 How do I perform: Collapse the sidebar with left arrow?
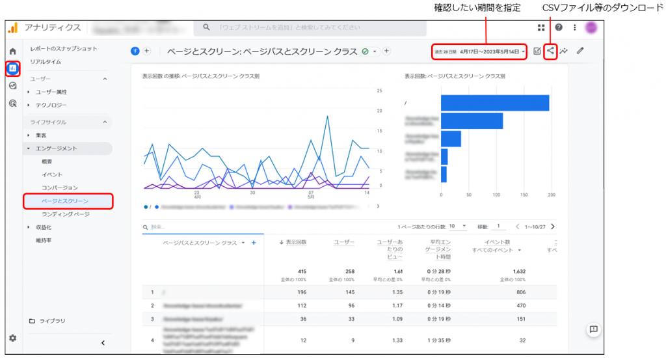point(103,342)
